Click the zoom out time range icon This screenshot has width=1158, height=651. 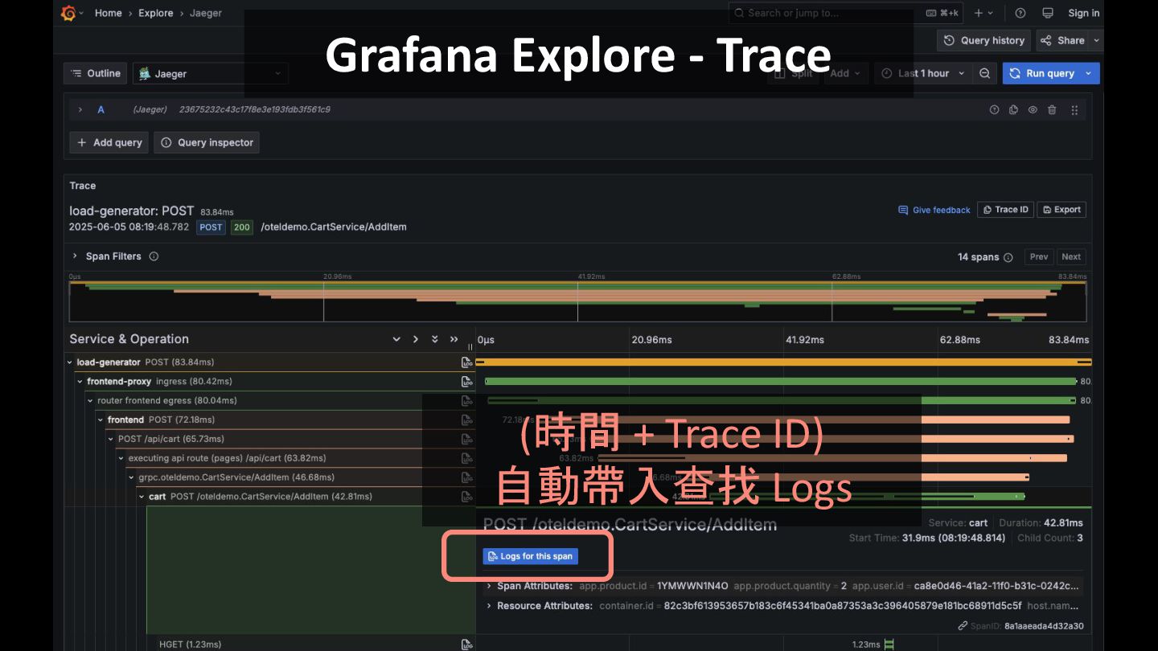click(984, 73)
